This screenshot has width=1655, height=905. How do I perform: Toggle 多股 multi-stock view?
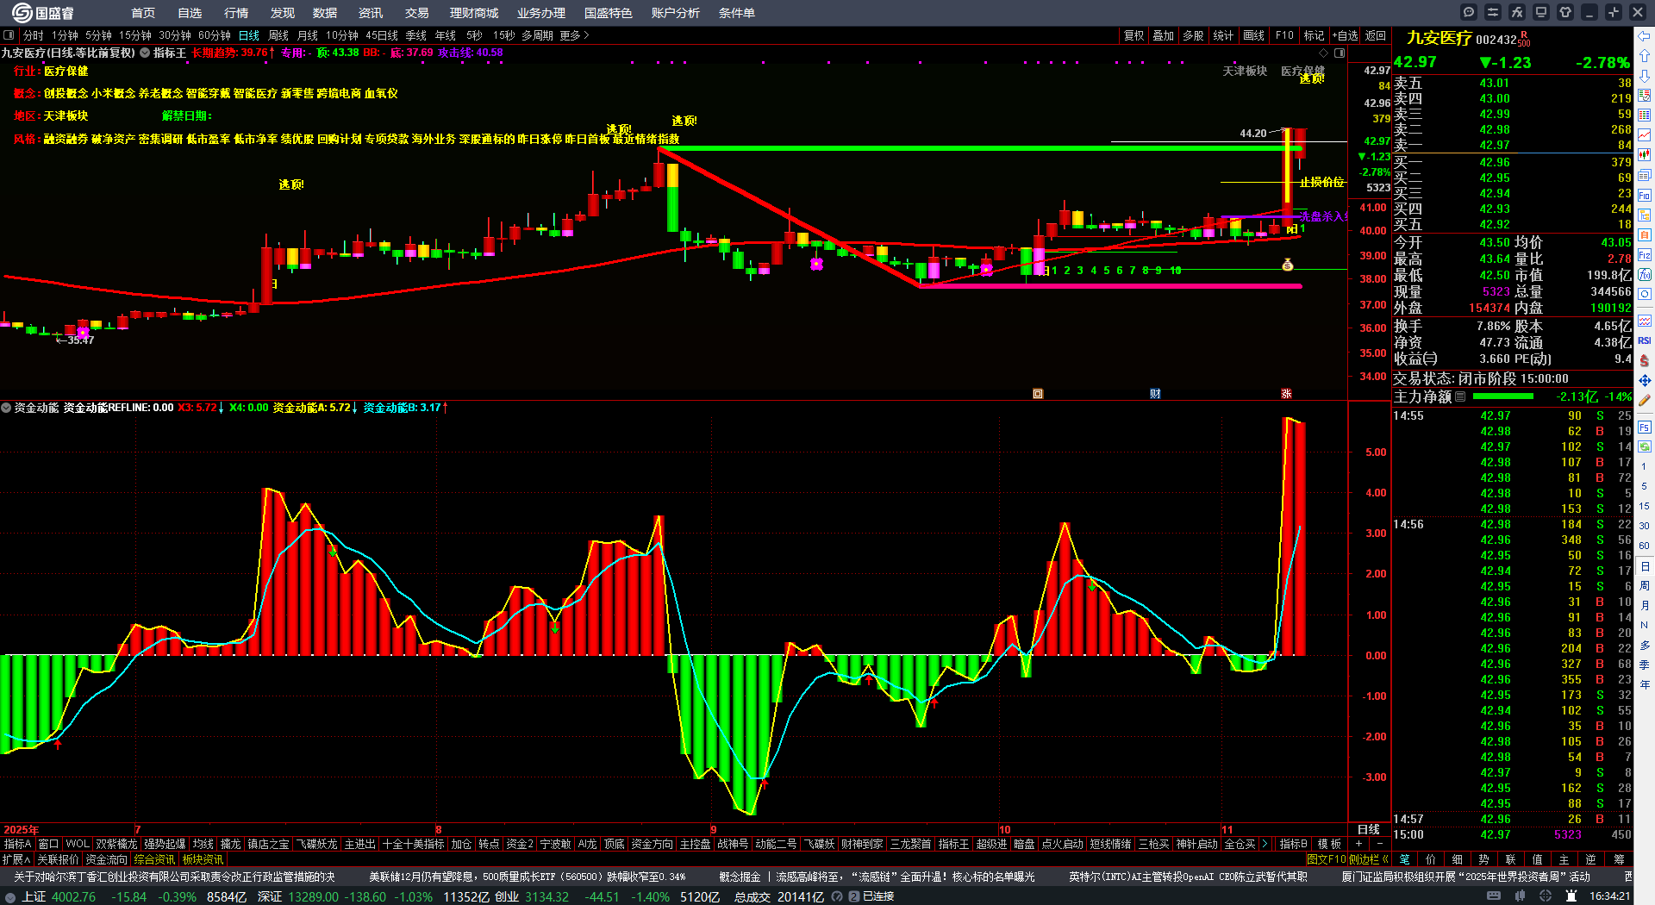point(1193,35)
